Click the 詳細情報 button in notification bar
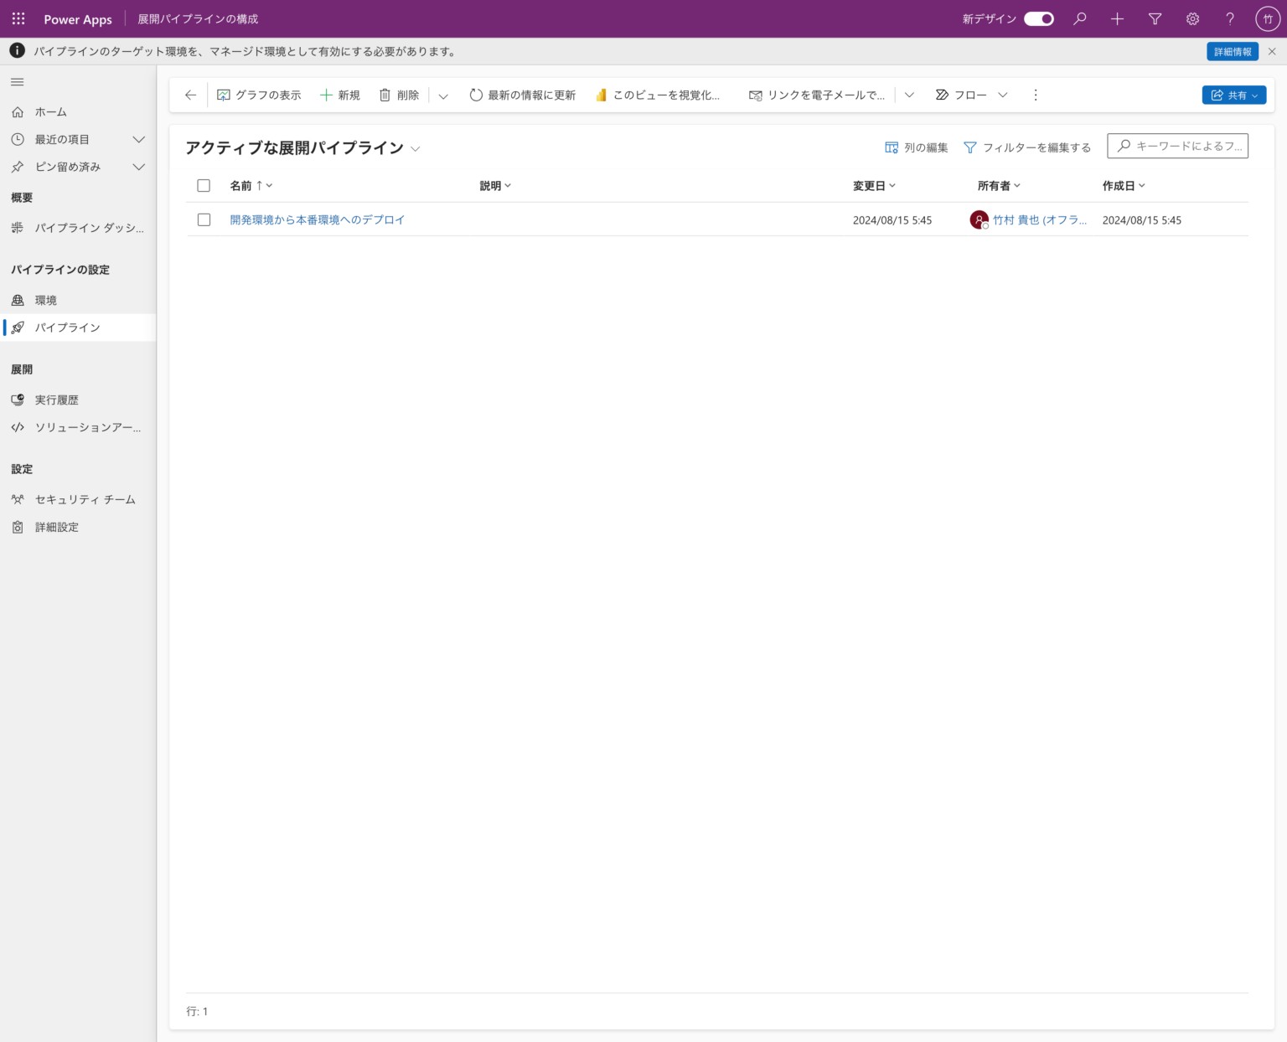The height and width of the screenshot is (1042, 1287). [1232, 51]
